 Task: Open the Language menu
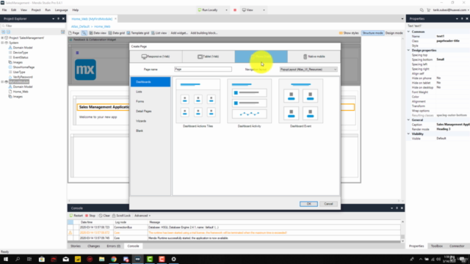[x=62, y=10]
